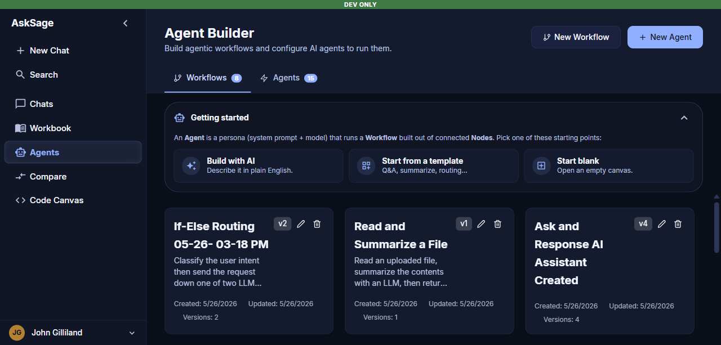721x345 pixels.
Task: Delete the Read and Summarize a File workflow
Action: coord(497,224)
